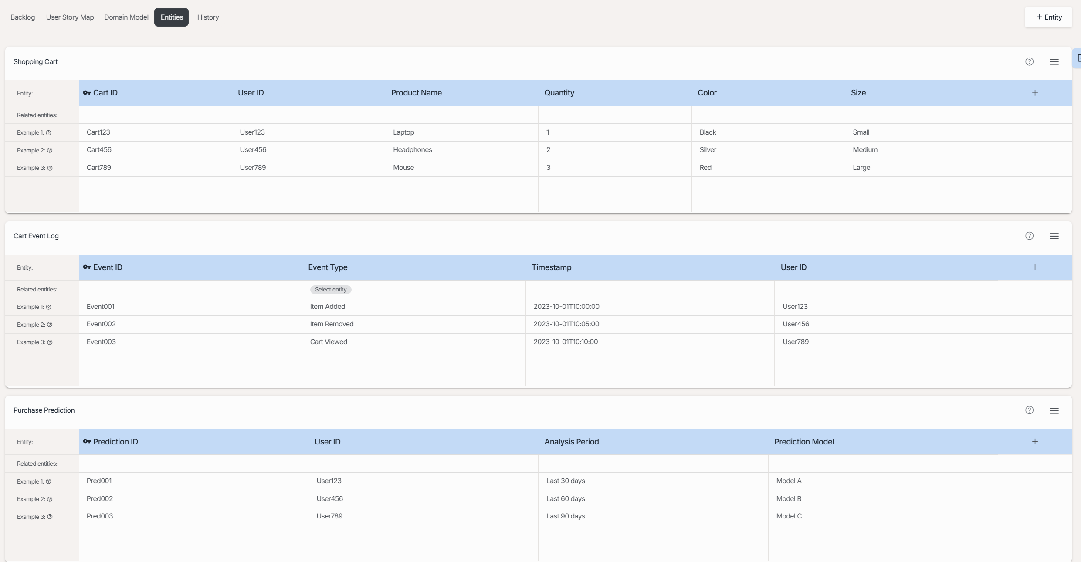Click the Model B prediction model cell

coord(789,499)
